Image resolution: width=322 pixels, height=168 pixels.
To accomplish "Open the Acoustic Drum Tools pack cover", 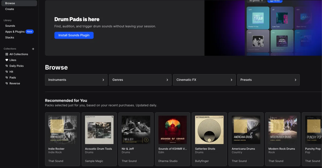I will 99,130.
